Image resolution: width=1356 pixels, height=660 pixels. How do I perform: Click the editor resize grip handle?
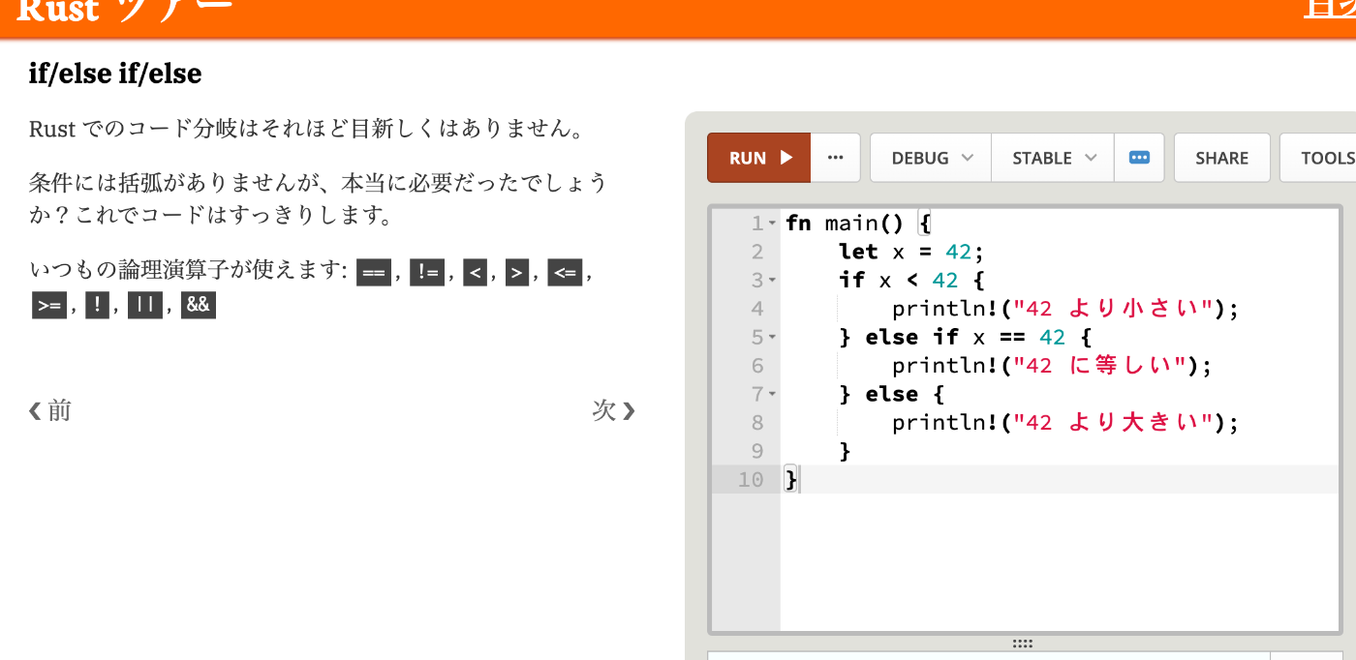pos(1022,644)
